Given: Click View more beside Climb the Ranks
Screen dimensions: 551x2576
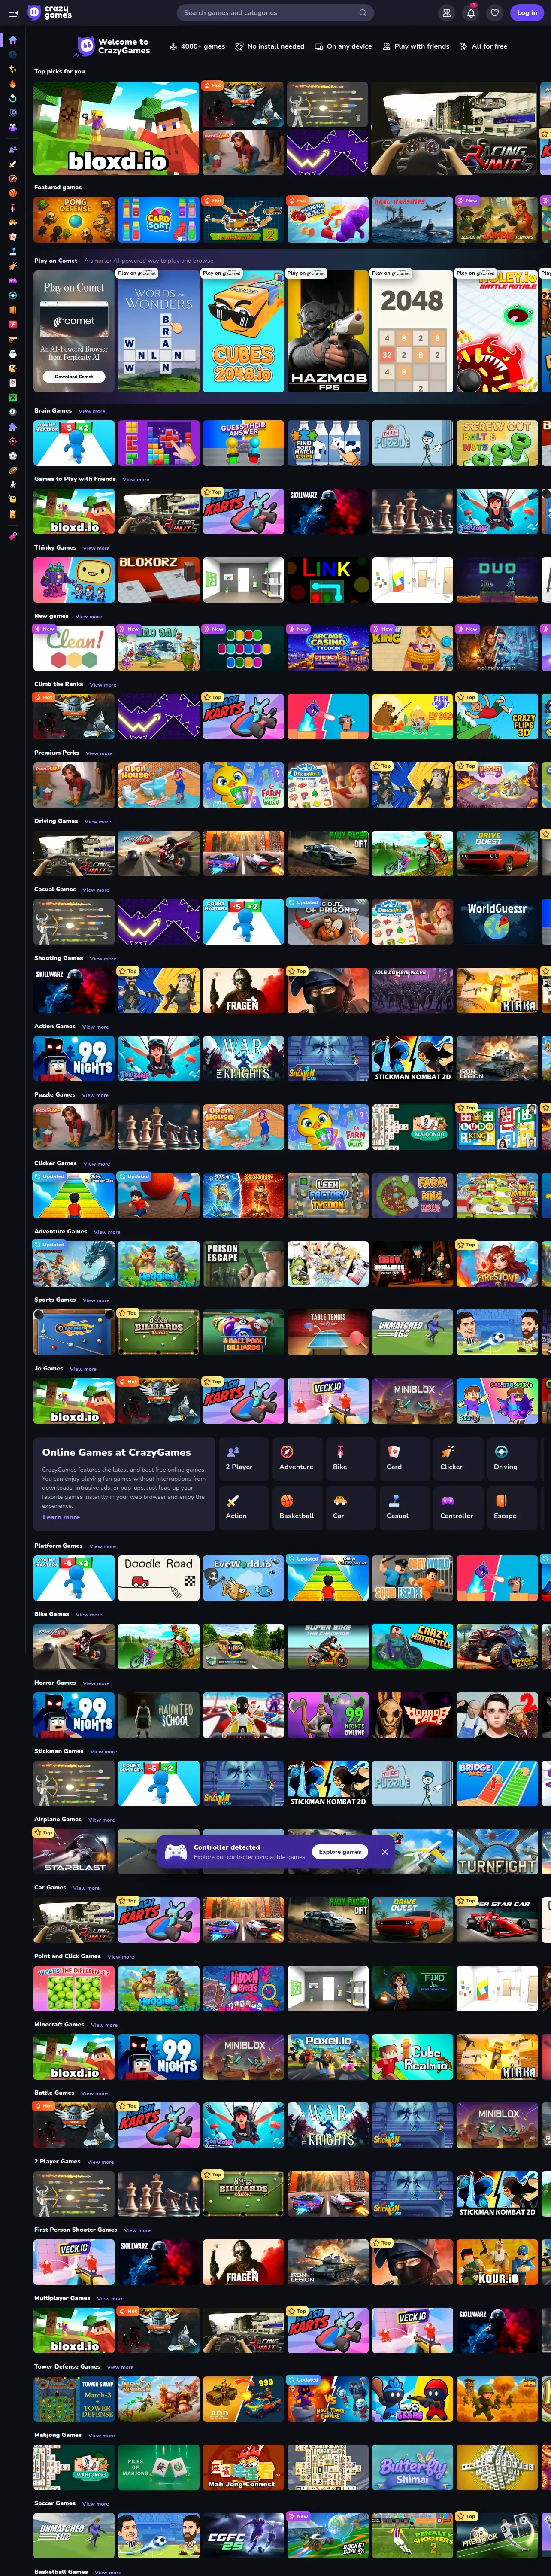Looking at the screenshot, I should coord(103,685).
